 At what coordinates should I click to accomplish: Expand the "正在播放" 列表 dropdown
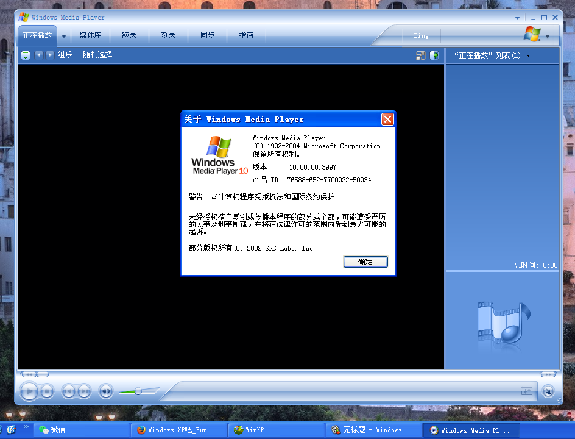tap(528, 56)
